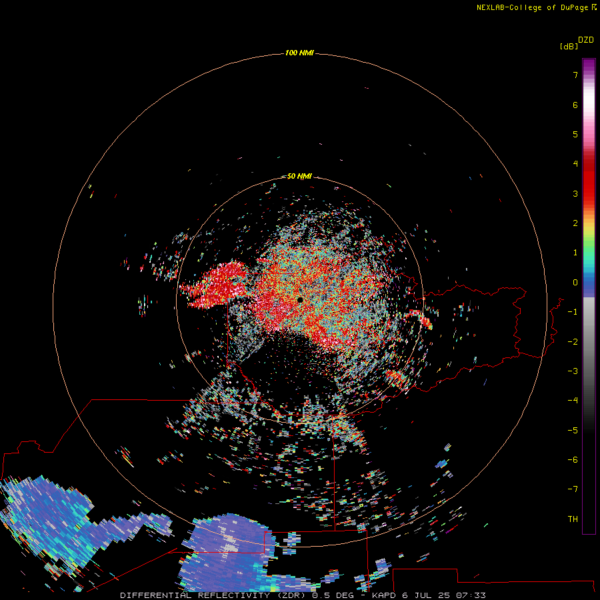Click the 100 NMI range ring label
The height and width of the screenshot is (600, 600).
tap(299, 53)
